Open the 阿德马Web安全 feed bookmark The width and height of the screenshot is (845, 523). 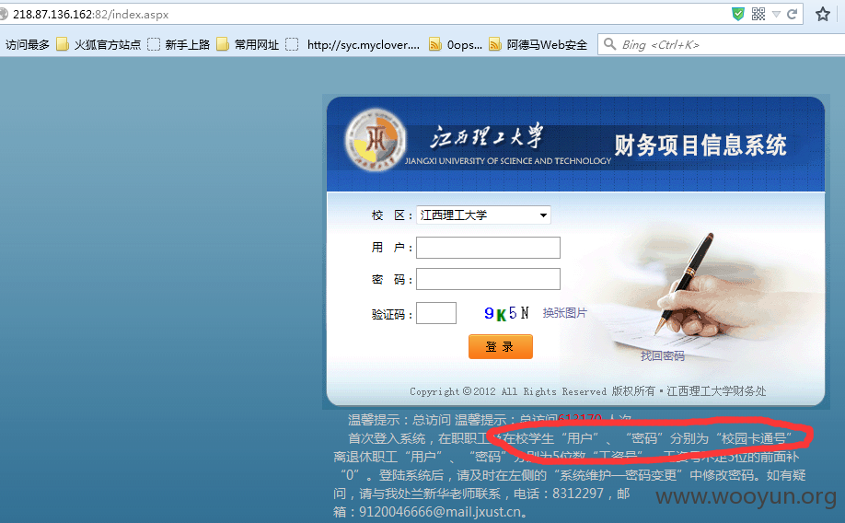tap(538, 45)
